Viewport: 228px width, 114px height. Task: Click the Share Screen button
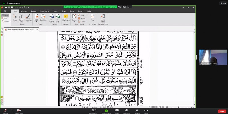(106, 111)
